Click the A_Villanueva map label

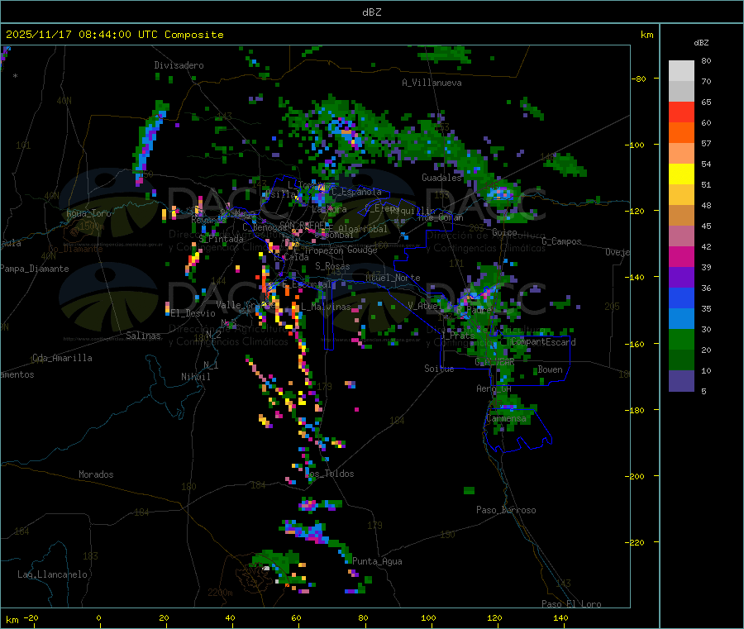432,83
